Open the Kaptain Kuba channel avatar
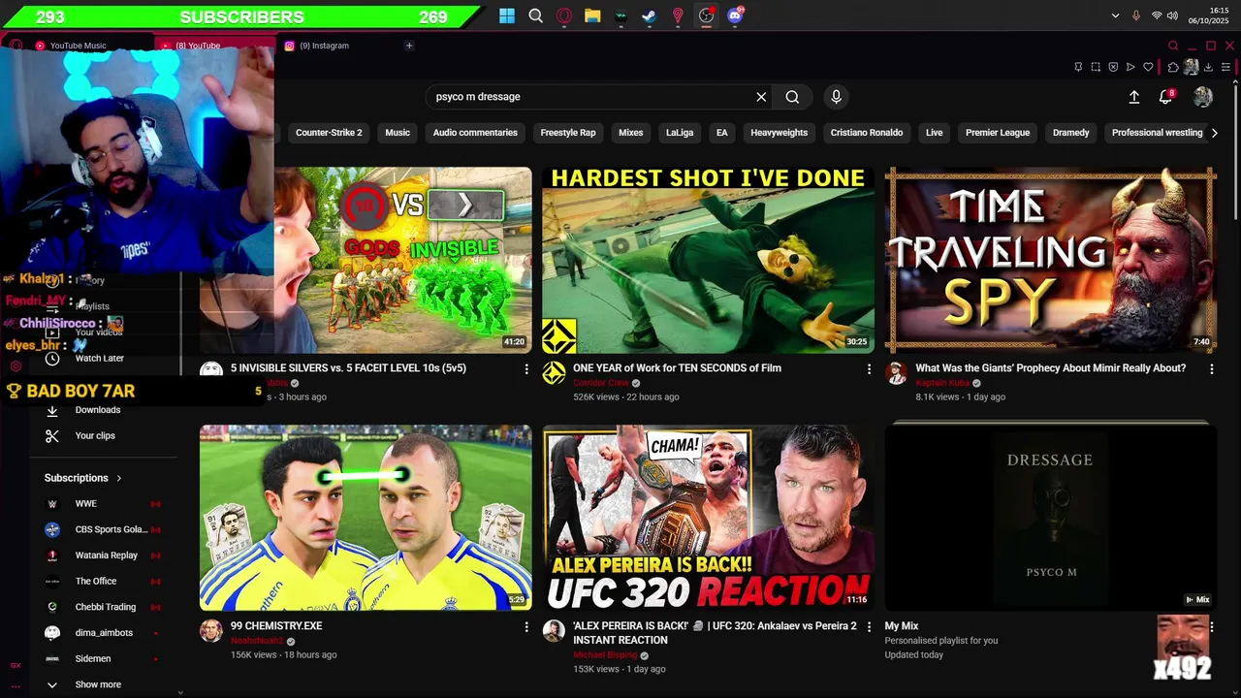This screenshot has height=698, width=1241. pyautogui.click(x=897, y=373)
